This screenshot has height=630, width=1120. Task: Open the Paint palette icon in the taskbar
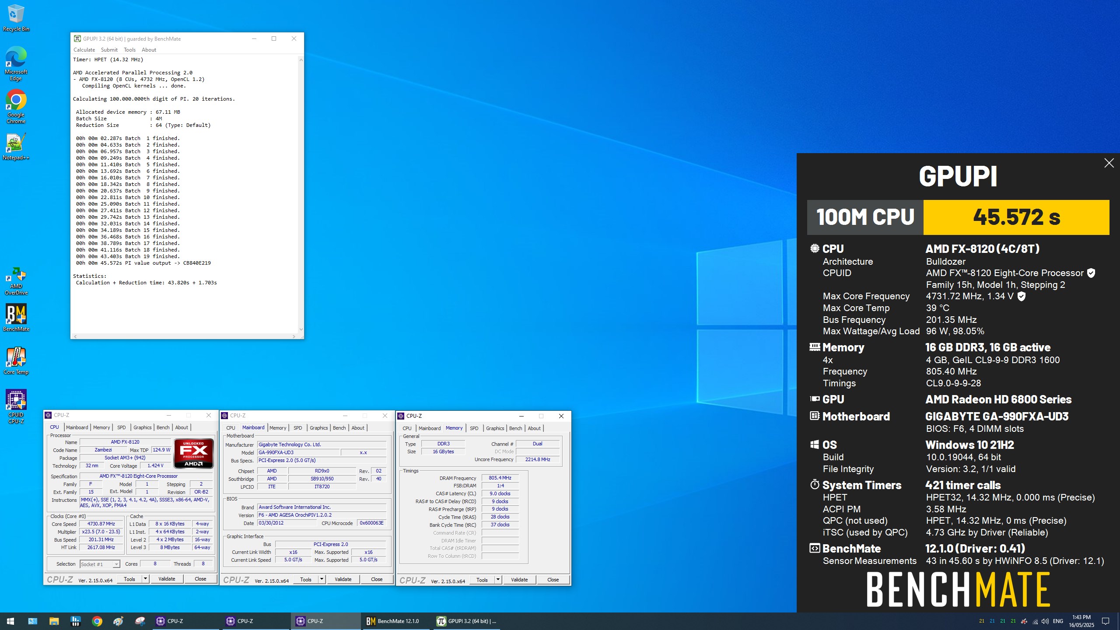coord(118,621)
